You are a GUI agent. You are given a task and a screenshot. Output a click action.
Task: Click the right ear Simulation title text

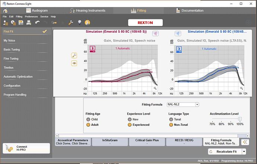[116, 32]
